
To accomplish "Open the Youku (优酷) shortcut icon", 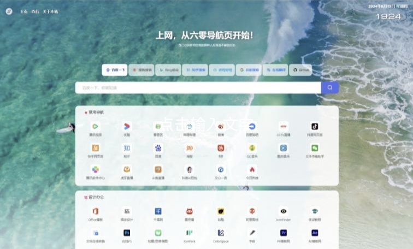I will coord(127,127).
